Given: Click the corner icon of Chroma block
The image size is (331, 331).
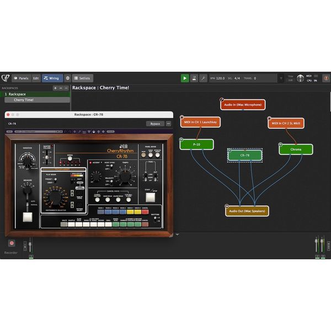Looking at the screenshot, I should (x=280, y=145).
